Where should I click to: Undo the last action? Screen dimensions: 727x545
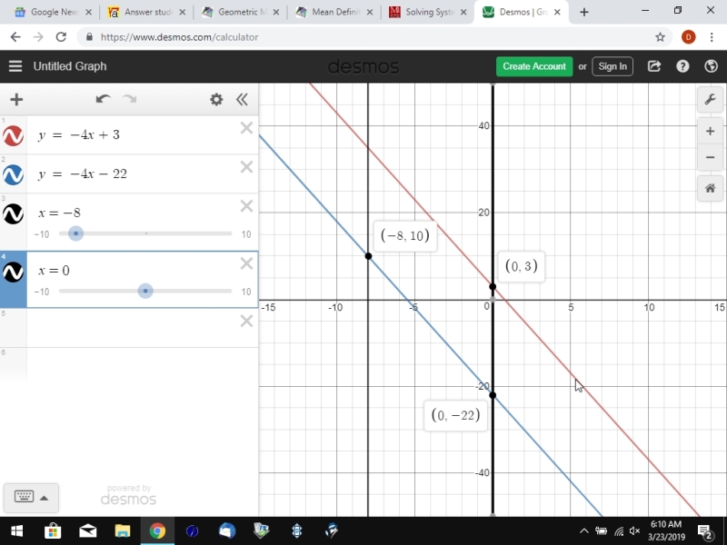click(x=103, y=99)
